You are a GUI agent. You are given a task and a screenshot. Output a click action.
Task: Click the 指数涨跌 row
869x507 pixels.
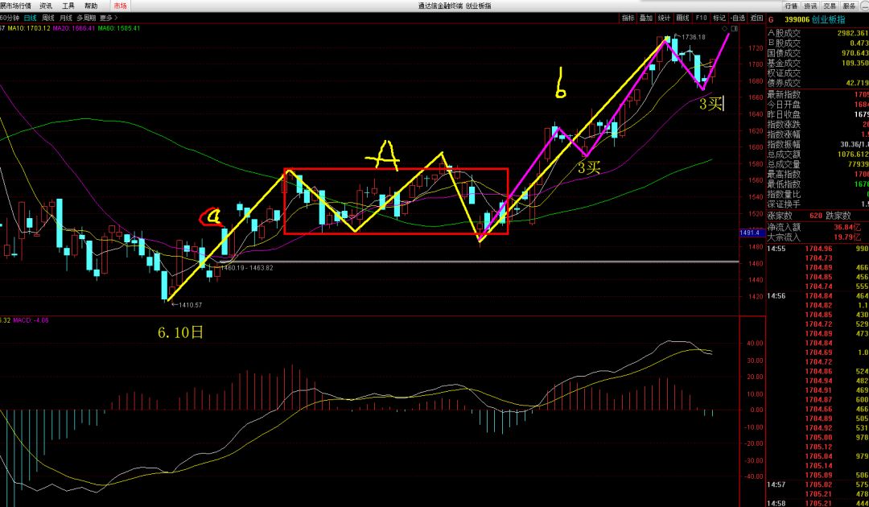pos(818,125)
